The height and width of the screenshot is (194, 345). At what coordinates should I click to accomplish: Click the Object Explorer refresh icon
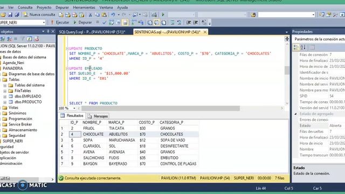pyautogui.click(x=29, y=39)
